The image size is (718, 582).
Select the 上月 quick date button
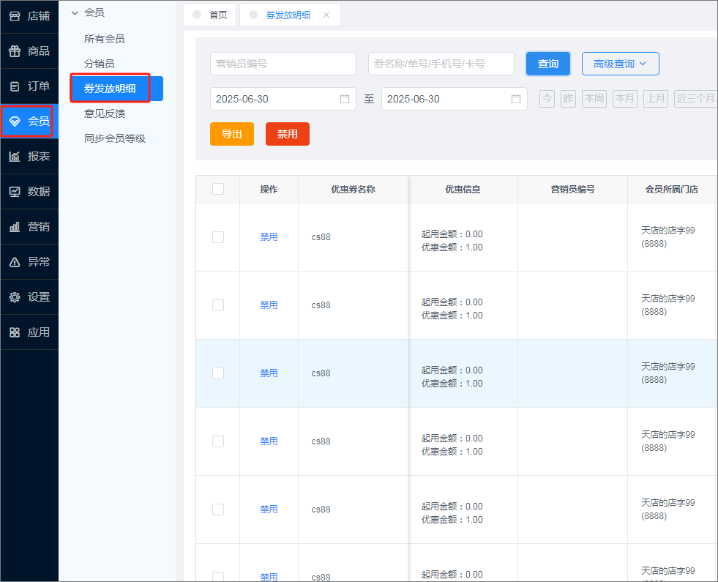pyautogui.click(x=656, y=98)
